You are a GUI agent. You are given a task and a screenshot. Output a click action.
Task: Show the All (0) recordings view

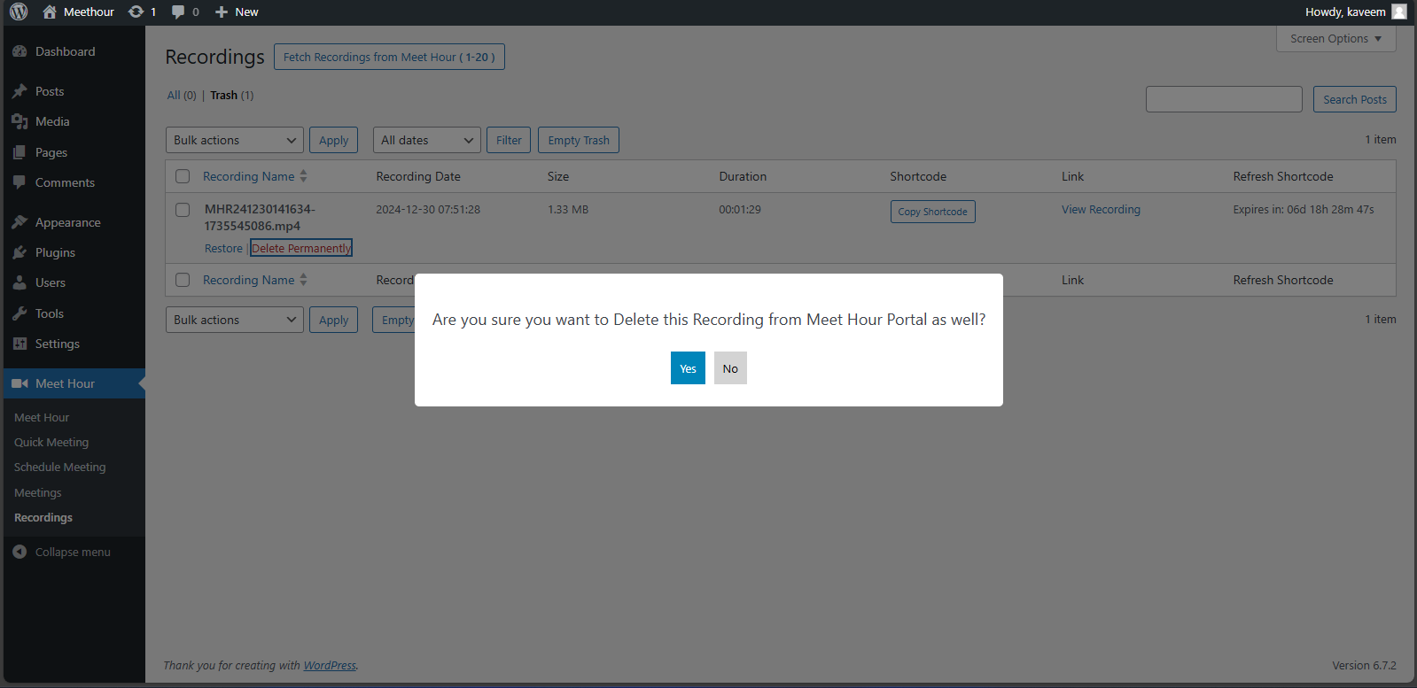click(182, 96)
